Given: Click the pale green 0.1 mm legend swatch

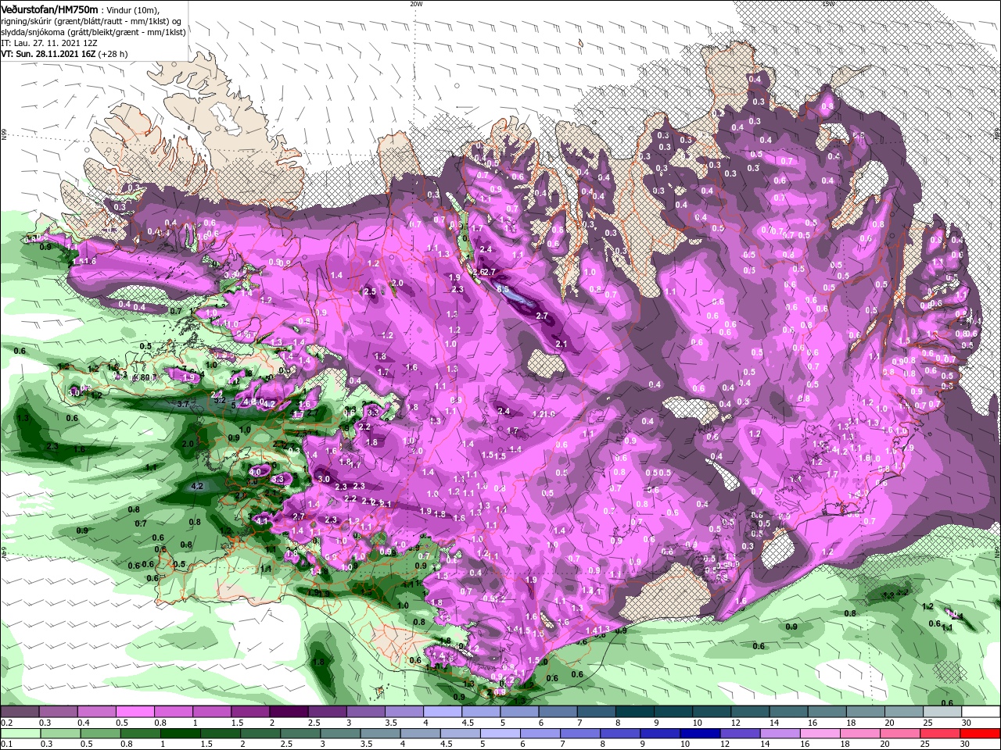Looking at the screenshot, I should tap(20, 734).
